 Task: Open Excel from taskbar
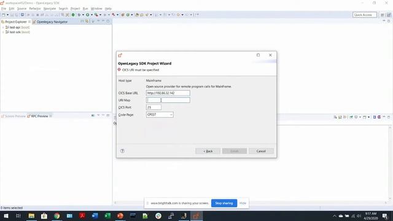point(107,215)
